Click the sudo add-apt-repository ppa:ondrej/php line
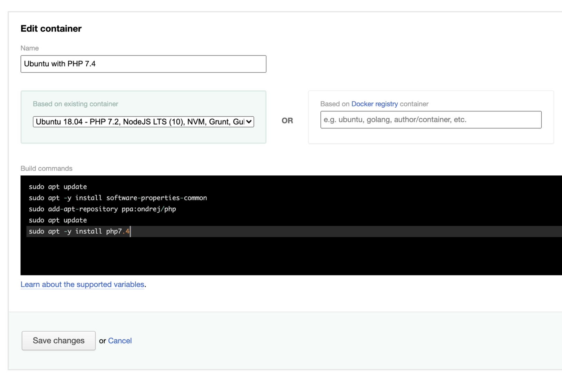This screenshot has height=380, width=562. (x=102, y=209)
